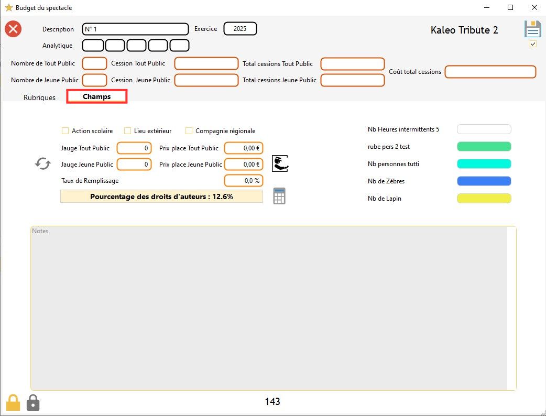
Task: Click the Pourcentage des droits d'auteurs banner
Action: pos(161,196)
